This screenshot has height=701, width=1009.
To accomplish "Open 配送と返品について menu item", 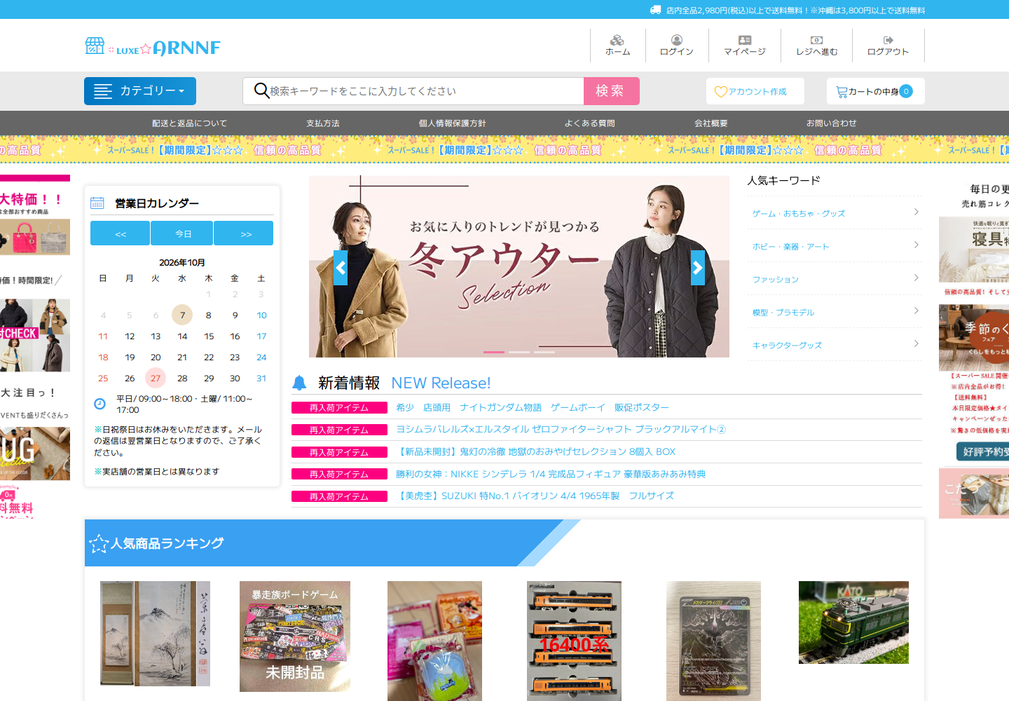I will pos(190,123).
